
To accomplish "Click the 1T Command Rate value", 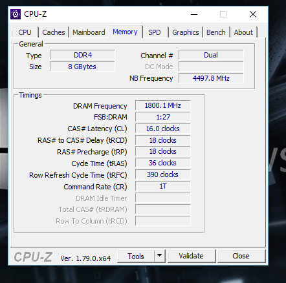I will tap(163, 186).
